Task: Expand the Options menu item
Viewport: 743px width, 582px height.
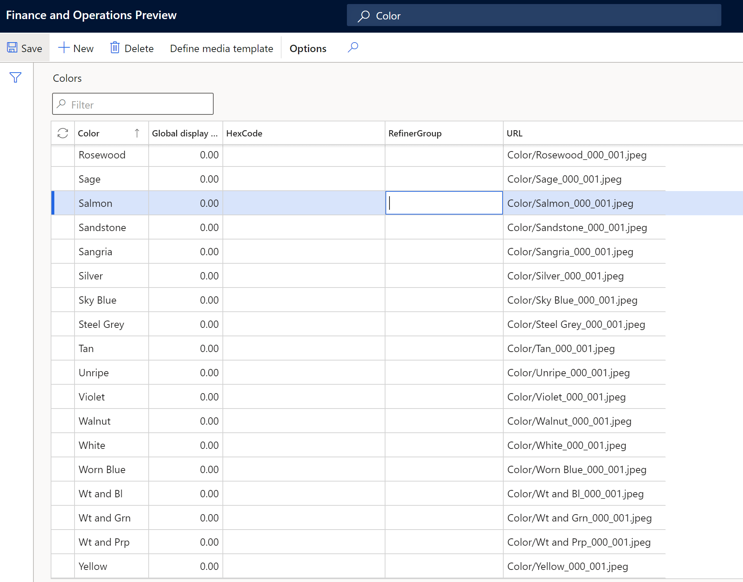Action: (x=308, y=48)
